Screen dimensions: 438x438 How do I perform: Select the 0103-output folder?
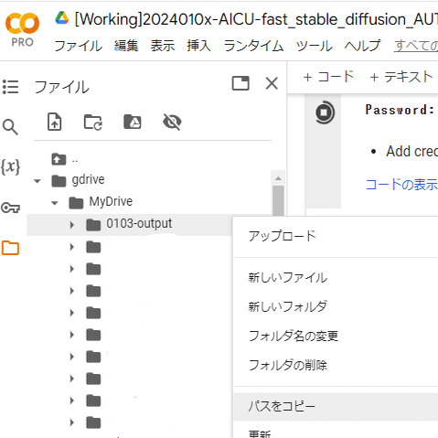[130, 224]
